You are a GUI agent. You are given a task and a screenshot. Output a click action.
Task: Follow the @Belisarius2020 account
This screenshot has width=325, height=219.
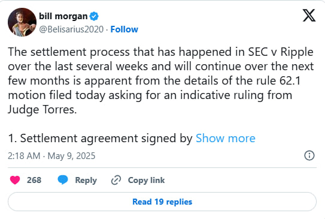[x=124, y=29]
